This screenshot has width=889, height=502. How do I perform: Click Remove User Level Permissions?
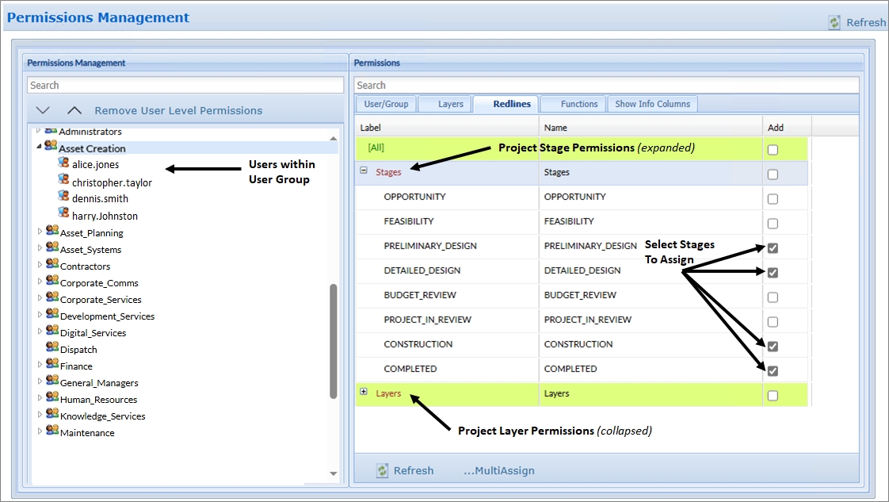(178, 110)
